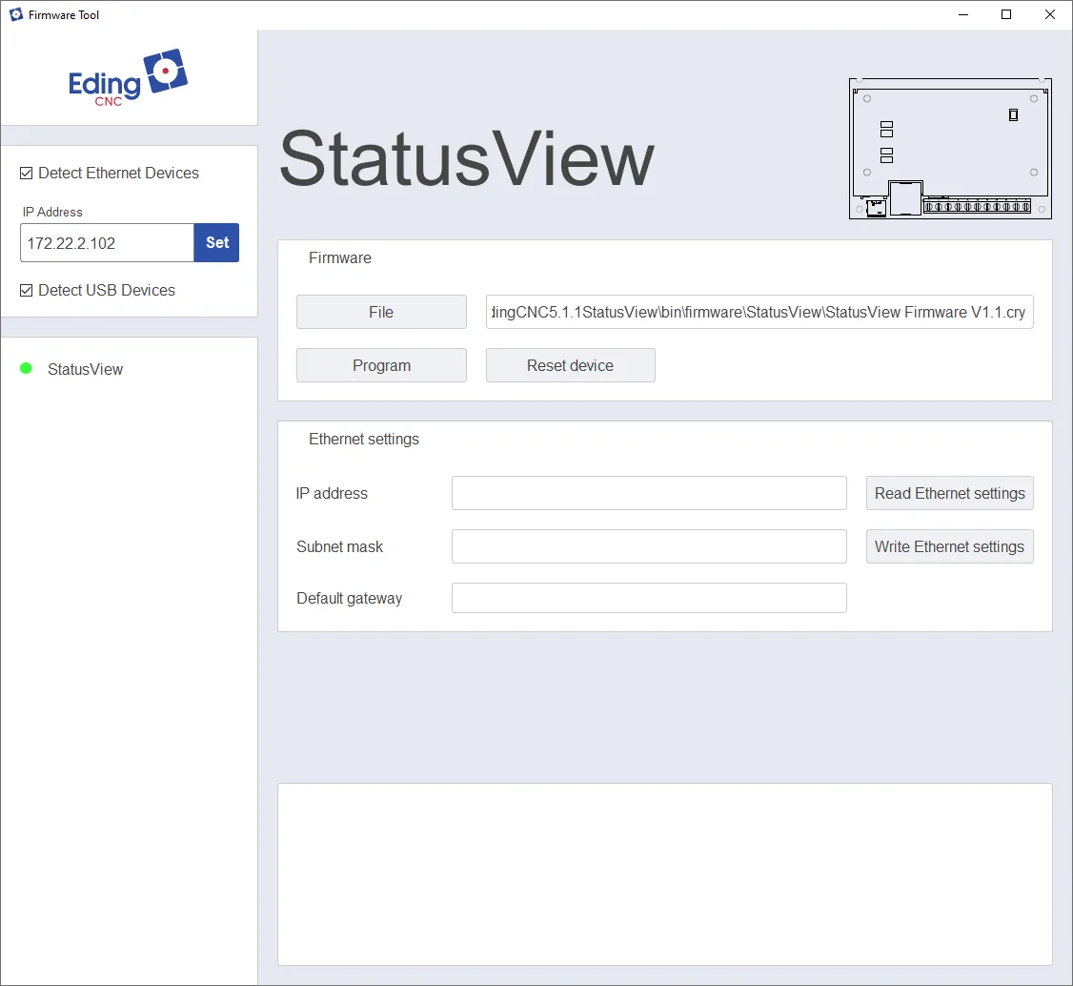Click Read Ethernet settings button
1073x986 pixels.
949,493
